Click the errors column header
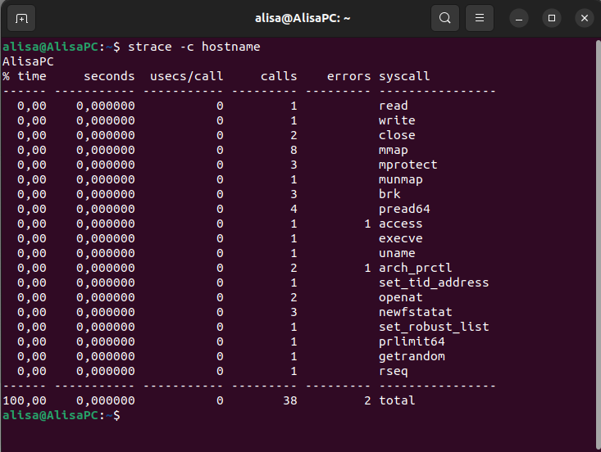This screenshot has height=452, width=601. tap(348, 76)
